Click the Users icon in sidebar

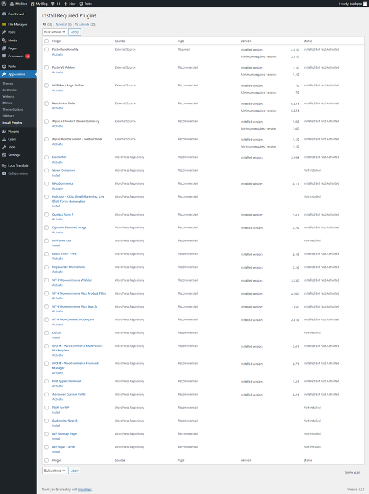pyautogui.click(x=4, y=140)
